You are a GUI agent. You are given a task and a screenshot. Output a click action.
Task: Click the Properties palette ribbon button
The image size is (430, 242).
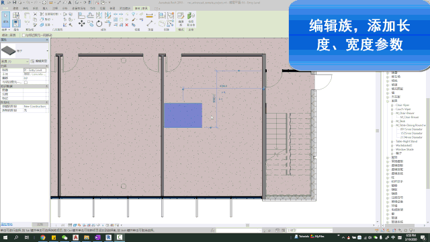[16, 24]
